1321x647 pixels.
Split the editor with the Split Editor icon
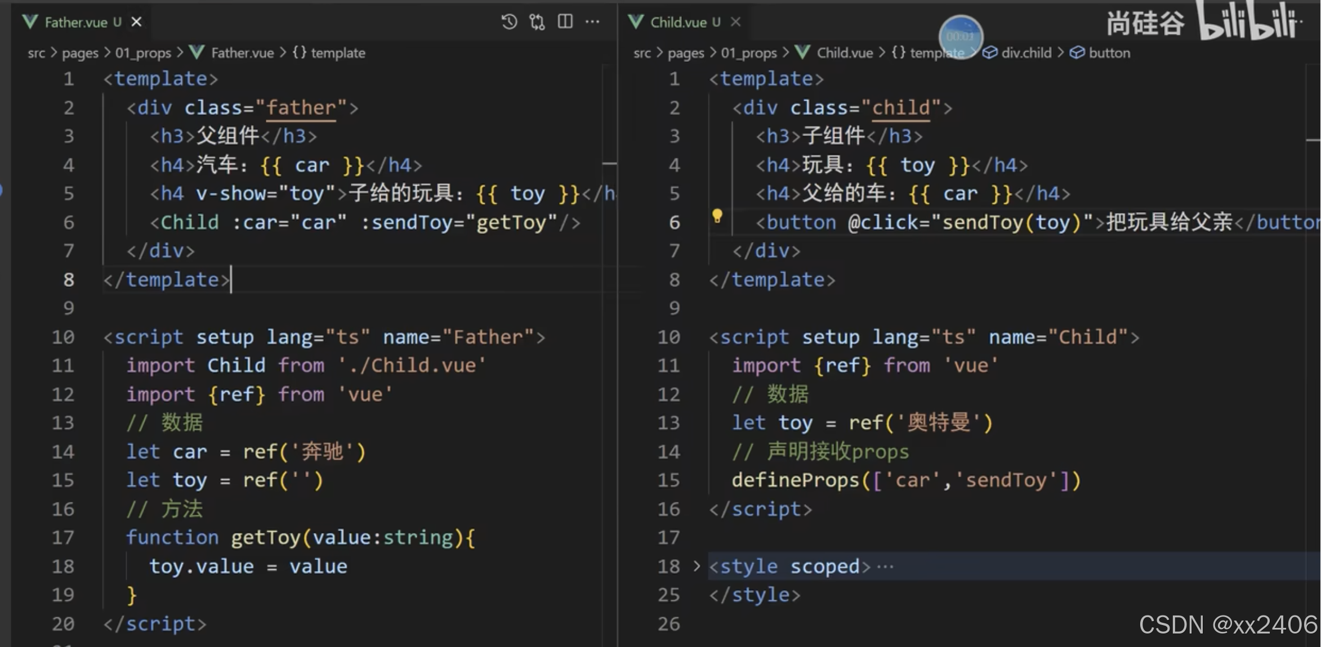click(565, 21)
